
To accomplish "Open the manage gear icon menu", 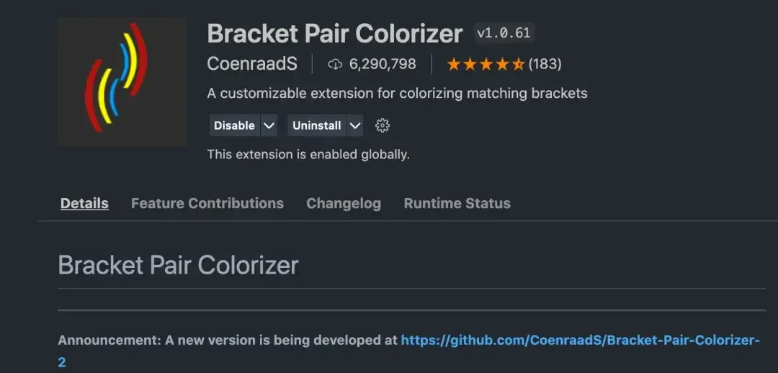I will click(383, 125).
